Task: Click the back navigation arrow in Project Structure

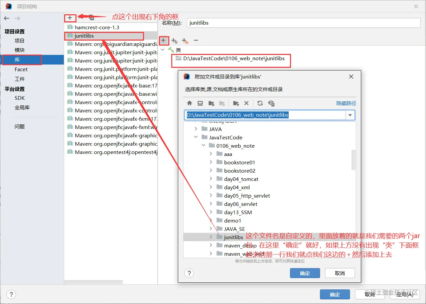Action: tap(7, 18)
